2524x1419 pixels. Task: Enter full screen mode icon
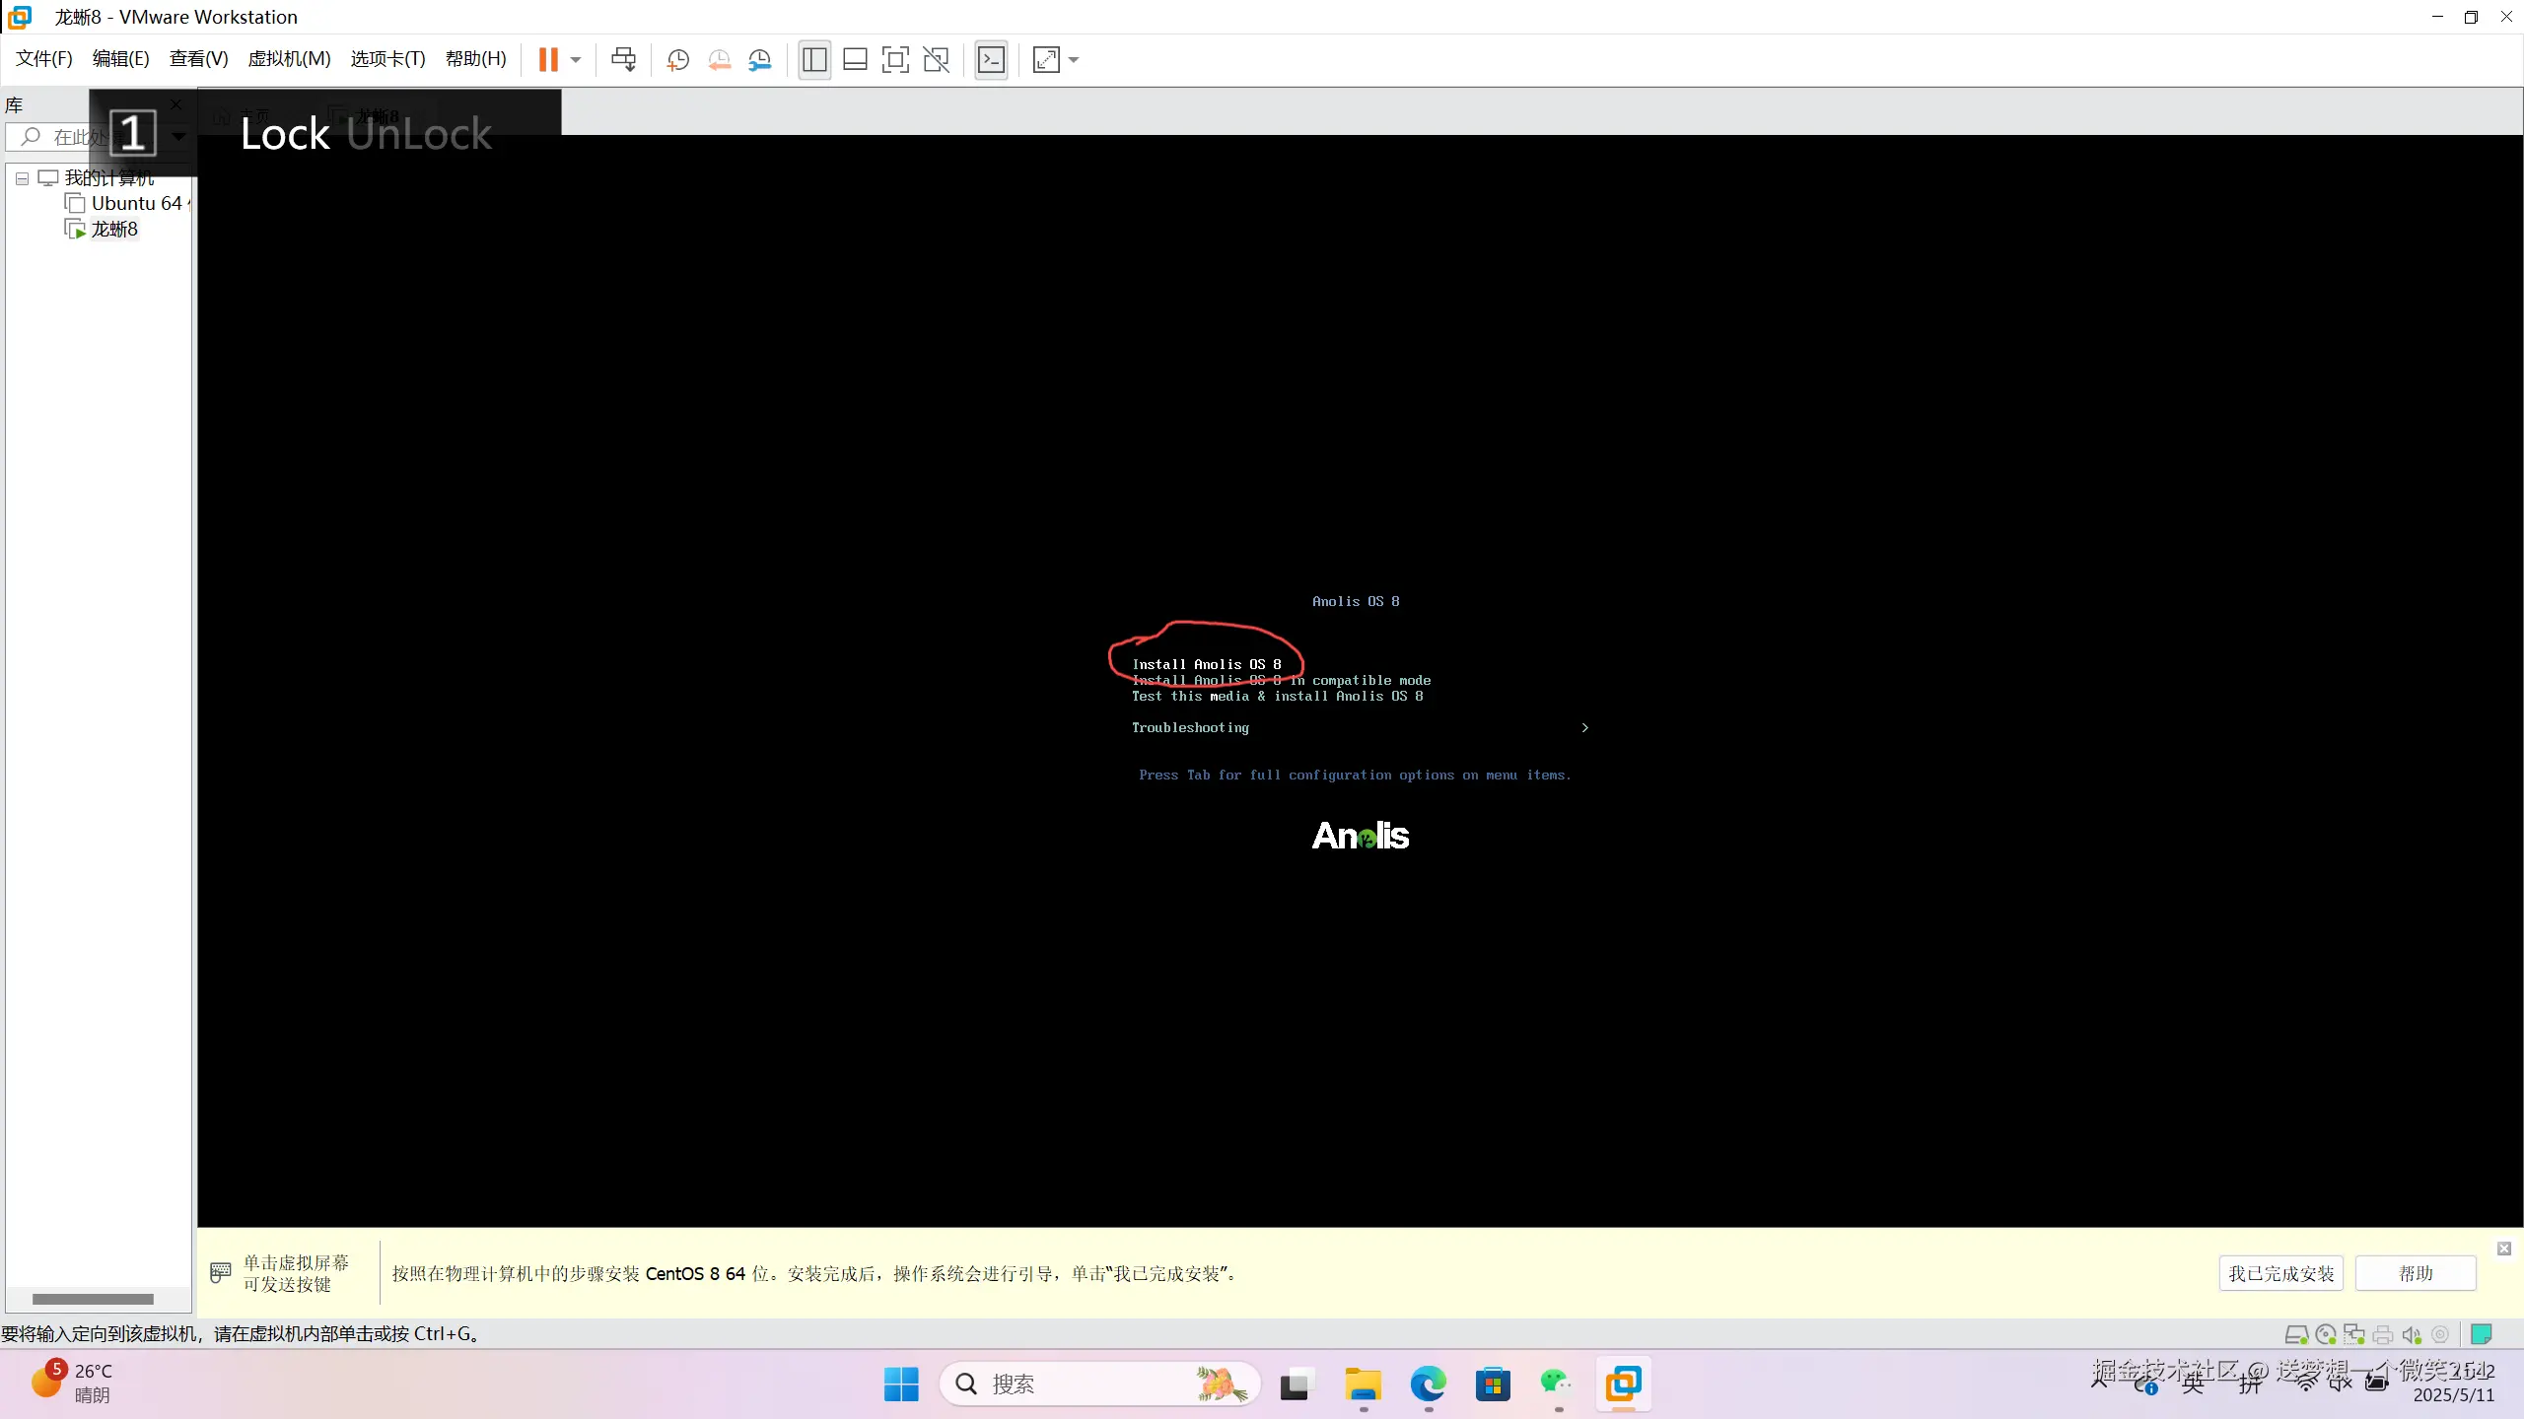[x=894, y=59]
